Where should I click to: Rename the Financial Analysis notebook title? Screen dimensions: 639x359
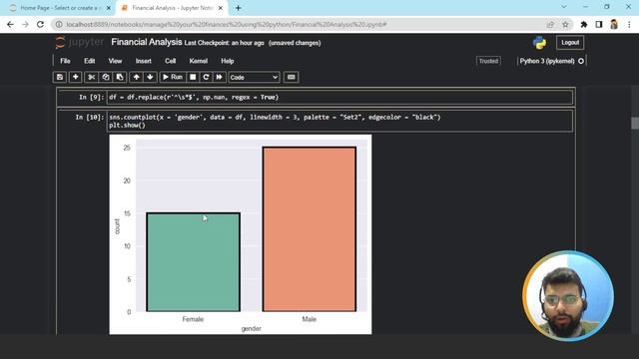[147, 42]
